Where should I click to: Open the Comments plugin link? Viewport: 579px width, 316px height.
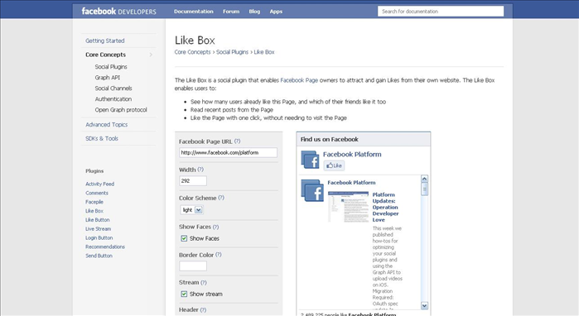(97, 193)
